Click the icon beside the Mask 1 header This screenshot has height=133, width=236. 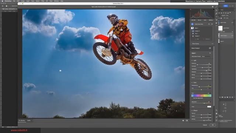click(x=210, y=53)
